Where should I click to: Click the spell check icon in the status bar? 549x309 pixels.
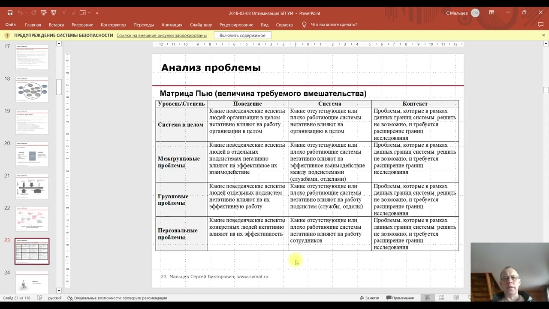point(39,298)
